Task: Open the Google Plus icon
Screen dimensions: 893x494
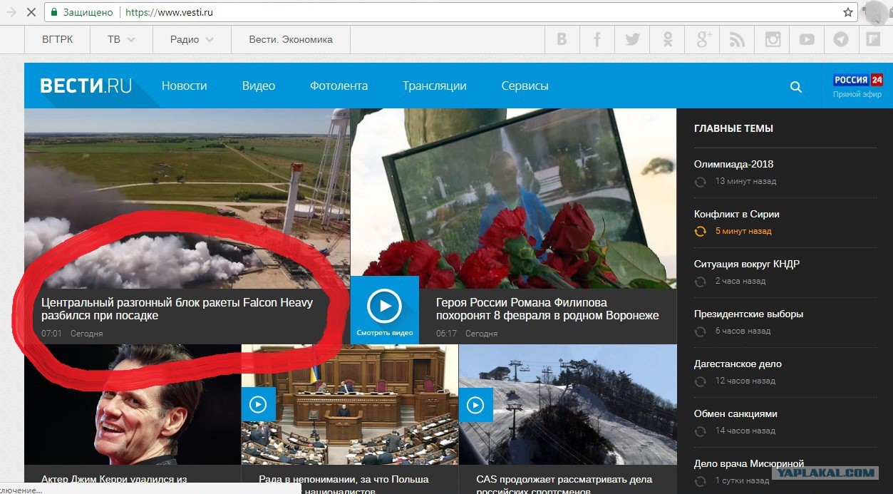Action: click(703, 40)
